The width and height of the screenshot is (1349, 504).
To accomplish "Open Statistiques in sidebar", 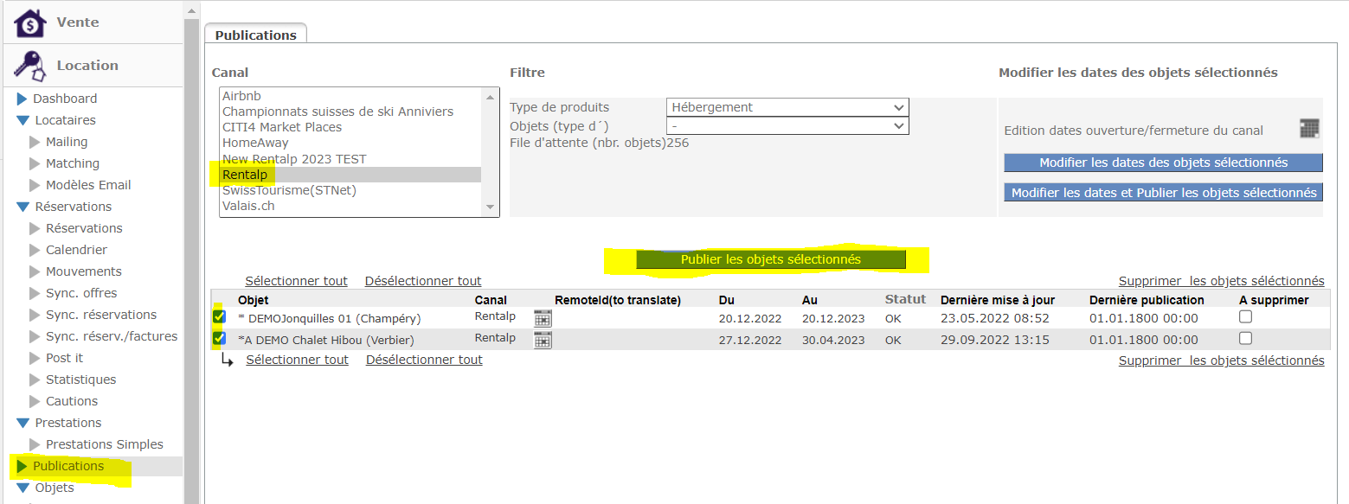I will coord(80,380).
